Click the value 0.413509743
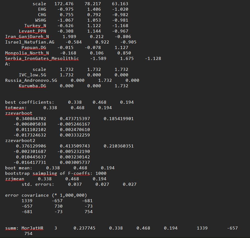Viewport: 250px width, 238px height. [x=75, y=146]
